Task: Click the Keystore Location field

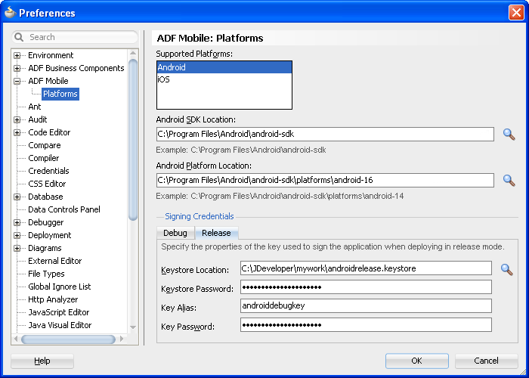Action: click(x=366, y=268)
